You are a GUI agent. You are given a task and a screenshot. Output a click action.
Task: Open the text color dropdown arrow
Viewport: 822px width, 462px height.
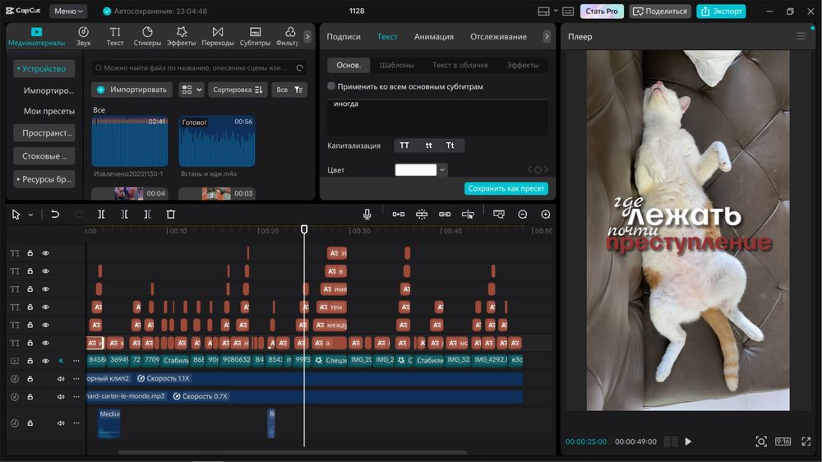[443, 170]
